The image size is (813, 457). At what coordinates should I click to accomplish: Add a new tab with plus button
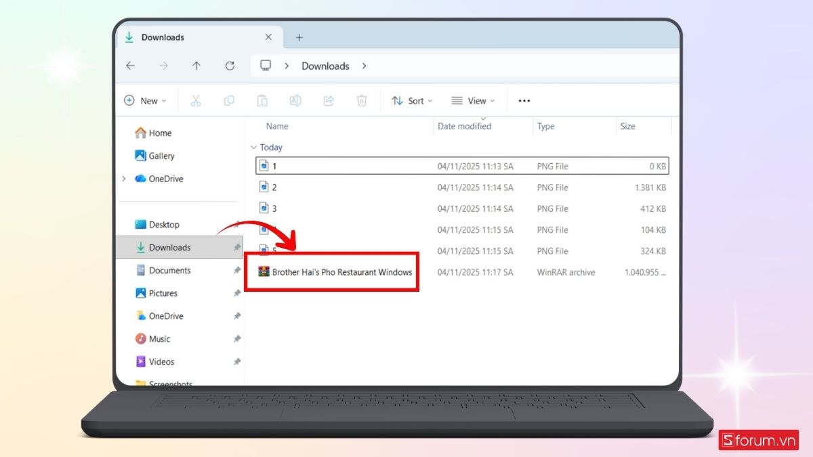[299, 37]
